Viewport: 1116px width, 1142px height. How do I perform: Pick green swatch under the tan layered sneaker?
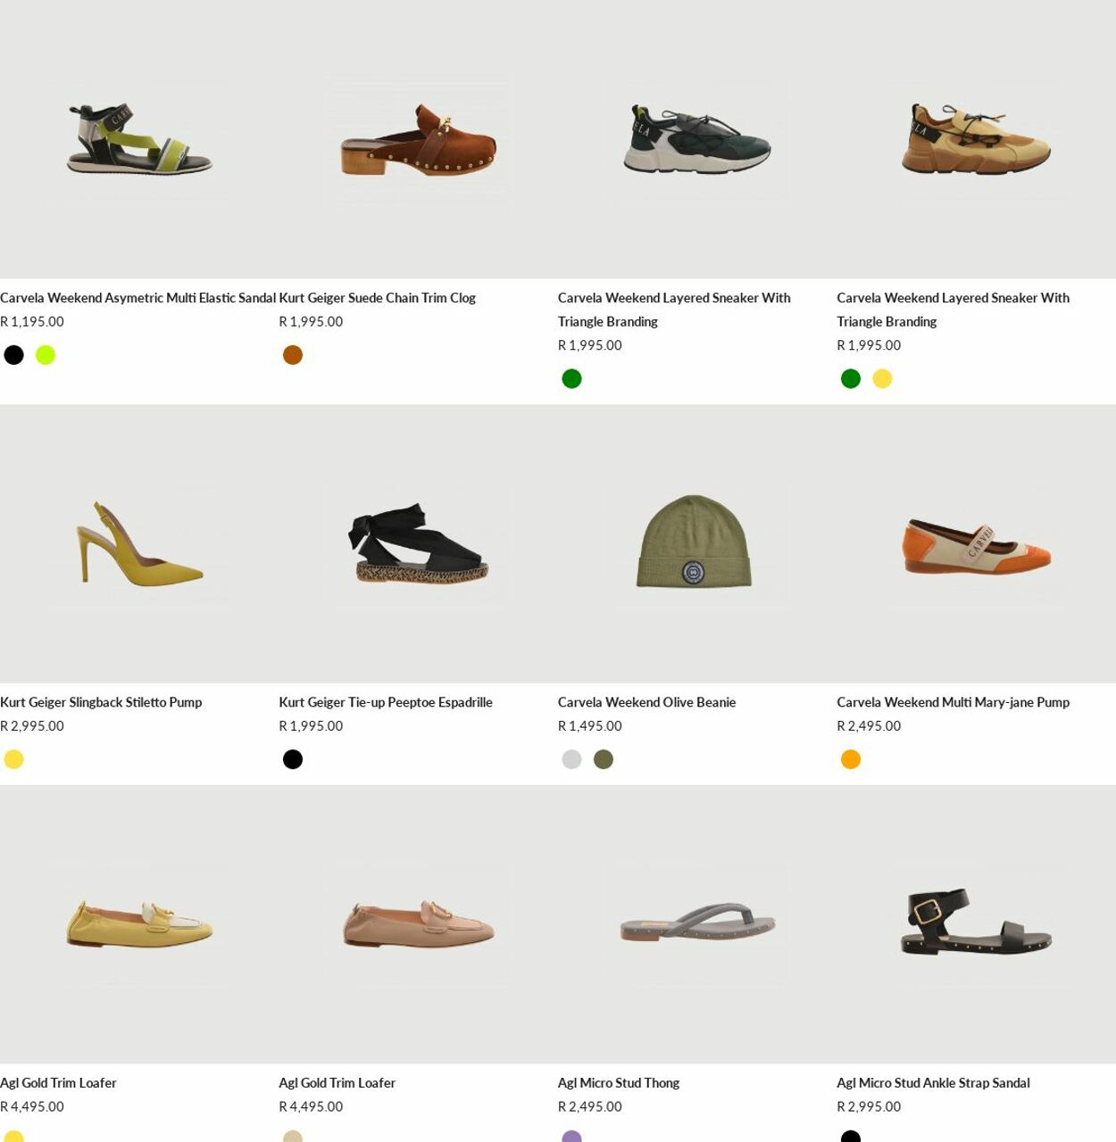tap(851, 379)
